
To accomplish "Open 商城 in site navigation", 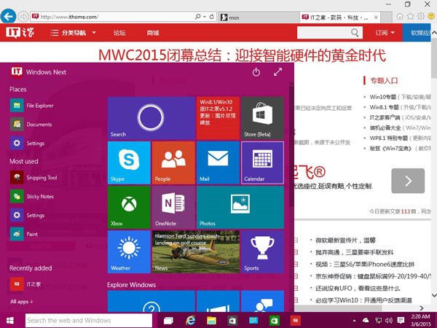I will [153, 33].
